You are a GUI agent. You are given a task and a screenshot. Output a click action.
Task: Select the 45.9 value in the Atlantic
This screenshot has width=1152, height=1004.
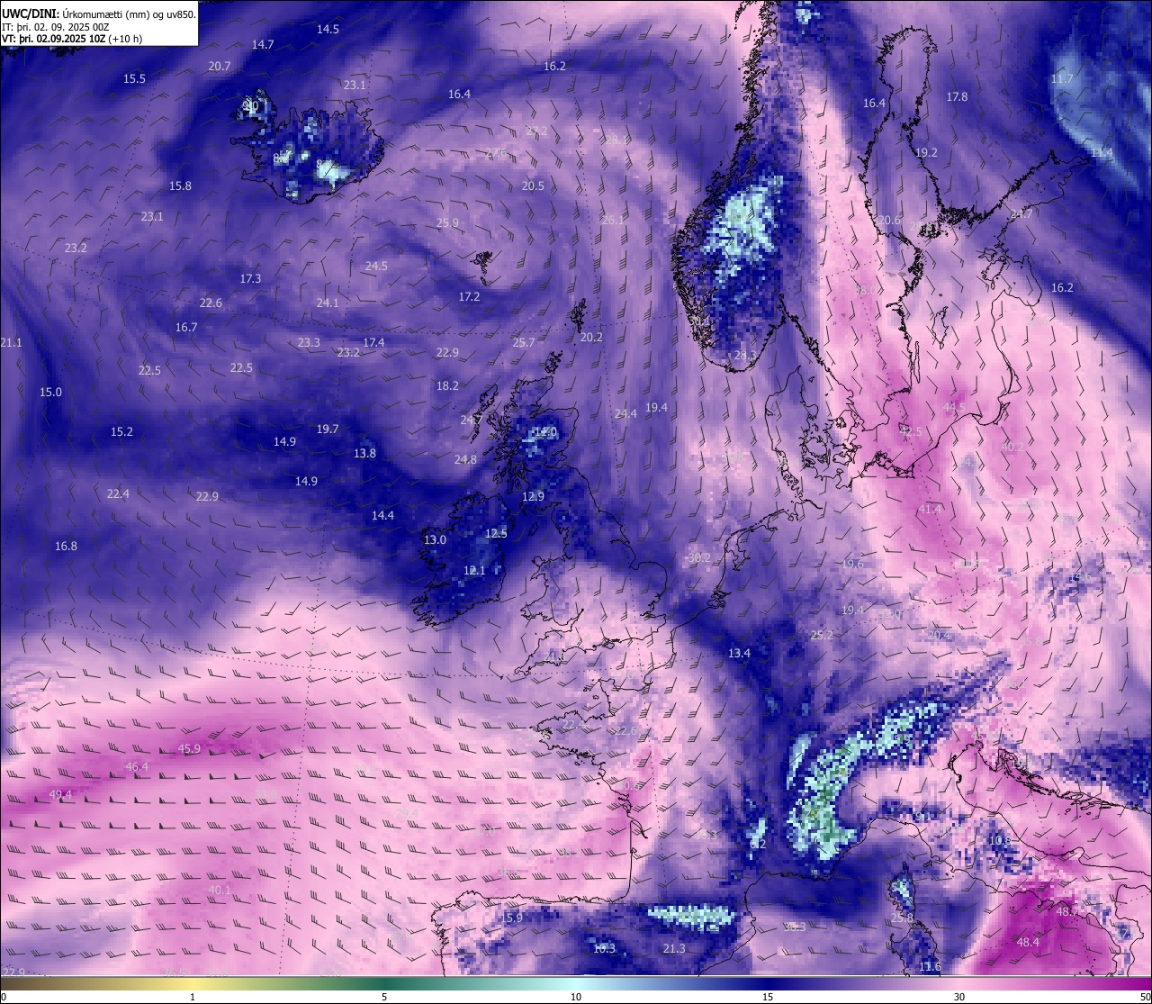[x=189, y=748]
